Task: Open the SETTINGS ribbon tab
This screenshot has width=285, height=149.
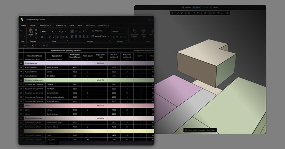Action: 90,26
